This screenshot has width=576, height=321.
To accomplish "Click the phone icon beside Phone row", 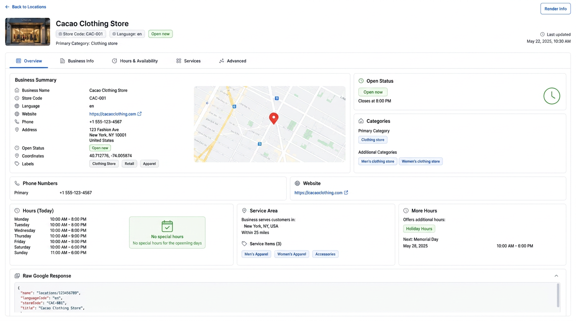I will click(x=17, y=122).
